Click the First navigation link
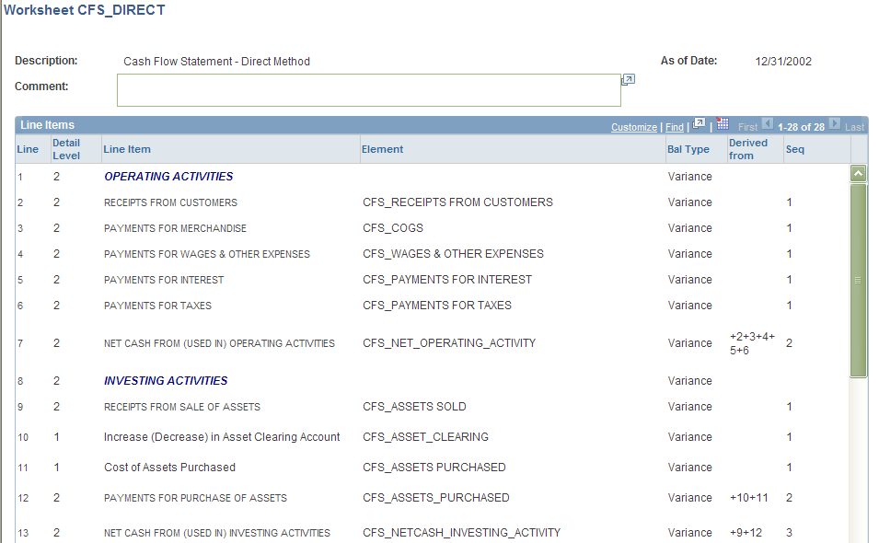 pos(747,127)
